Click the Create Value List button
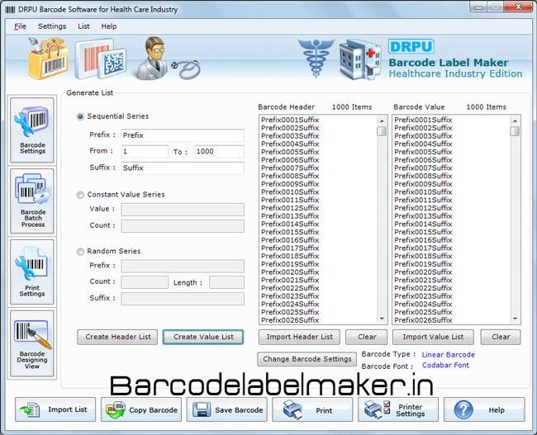The width and height of the screenshot is (537, 435). pyautogui.click(x=203, y=337)
